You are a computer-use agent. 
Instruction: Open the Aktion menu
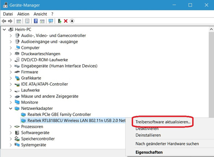23,14
